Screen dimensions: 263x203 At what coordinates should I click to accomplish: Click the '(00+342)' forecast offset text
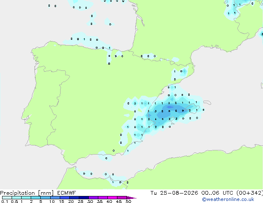pos(250,193)
